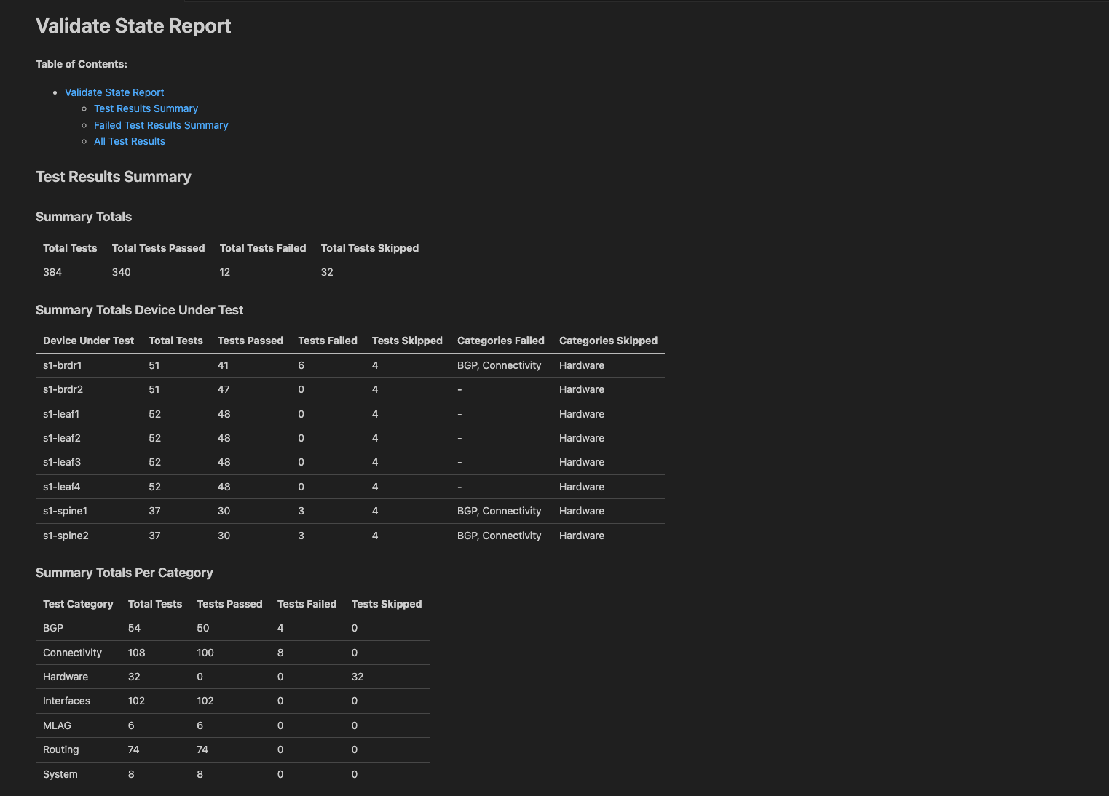
Task: Open the Validate State Report contents link
Action: click(114, 92)
